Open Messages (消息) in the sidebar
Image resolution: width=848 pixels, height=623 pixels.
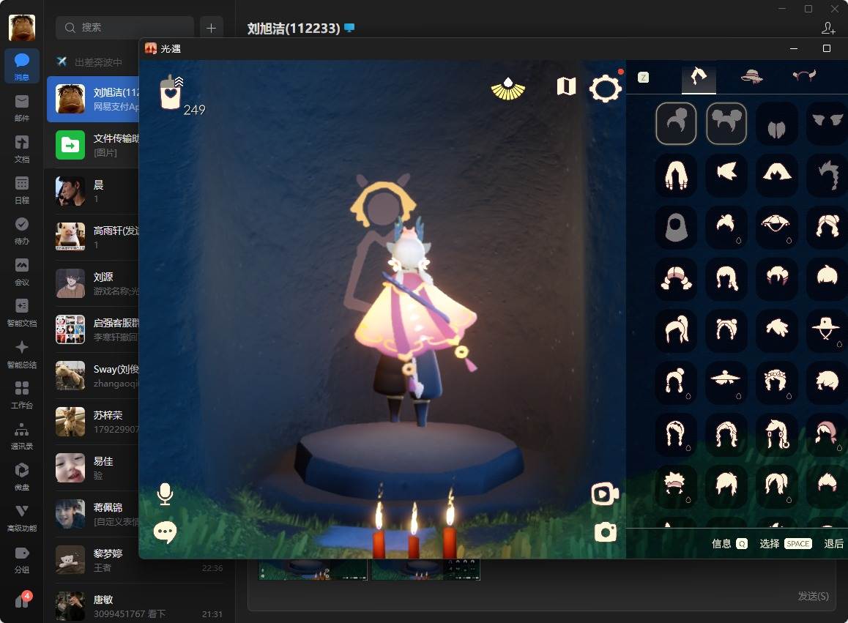coord(22,66)
